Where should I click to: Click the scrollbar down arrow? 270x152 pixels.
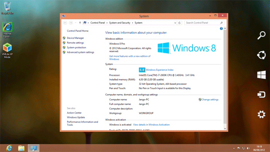pos(225,128)
